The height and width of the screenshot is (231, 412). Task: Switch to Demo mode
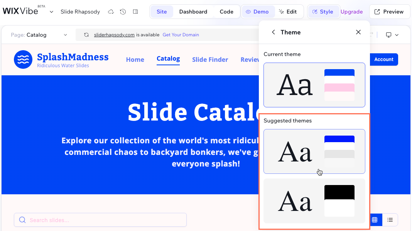(258, 12)
